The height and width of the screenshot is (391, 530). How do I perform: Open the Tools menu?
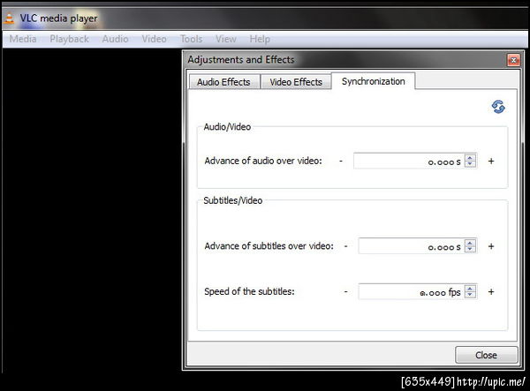(192, 39)
